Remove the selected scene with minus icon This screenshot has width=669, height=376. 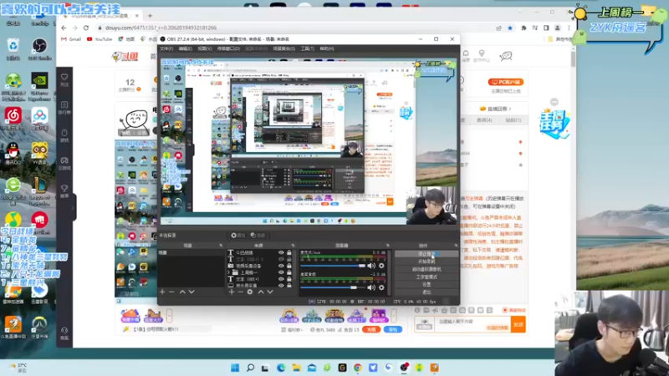(171, 292)
